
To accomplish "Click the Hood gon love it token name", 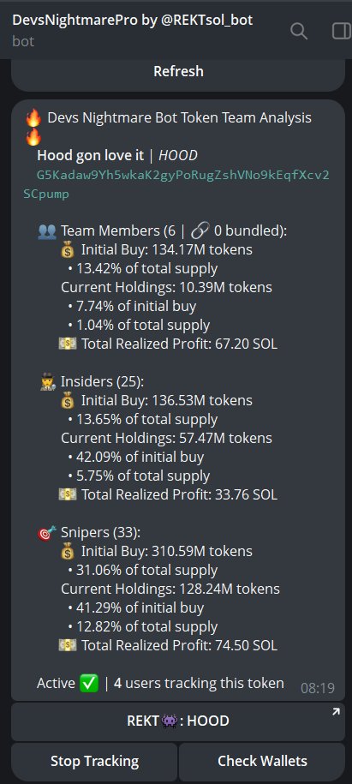I will pyautogui.click(x=91, y=155).
